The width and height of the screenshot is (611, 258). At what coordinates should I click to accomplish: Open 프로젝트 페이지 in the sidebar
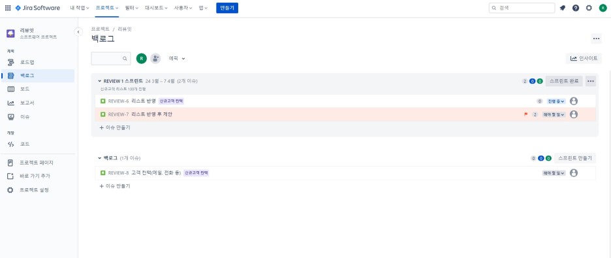click(x=37, y=163)
